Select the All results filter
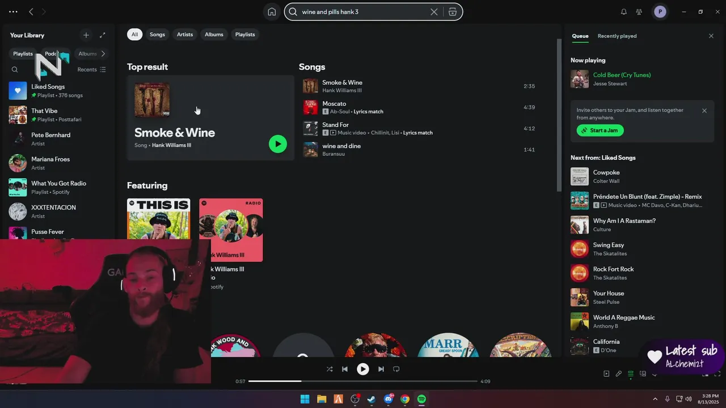 (134, 35)
